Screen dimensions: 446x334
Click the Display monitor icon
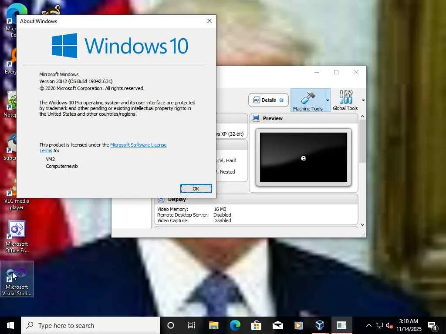(161, 199)
